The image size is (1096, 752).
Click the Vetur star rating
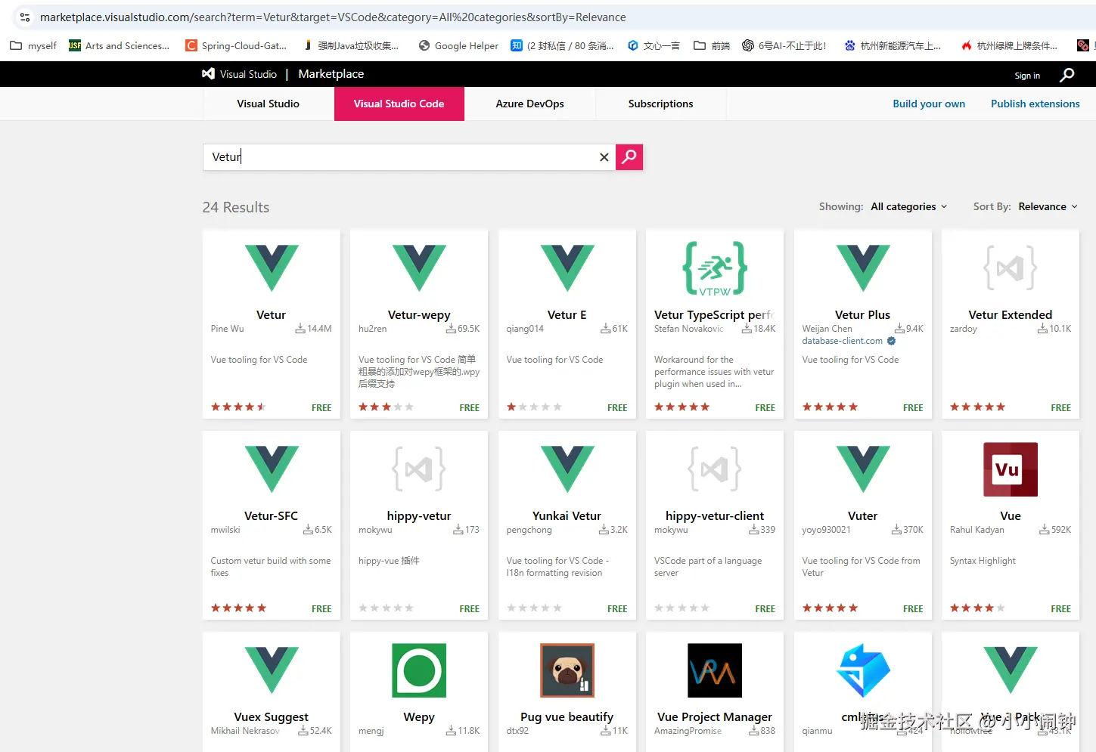[238, 407]
